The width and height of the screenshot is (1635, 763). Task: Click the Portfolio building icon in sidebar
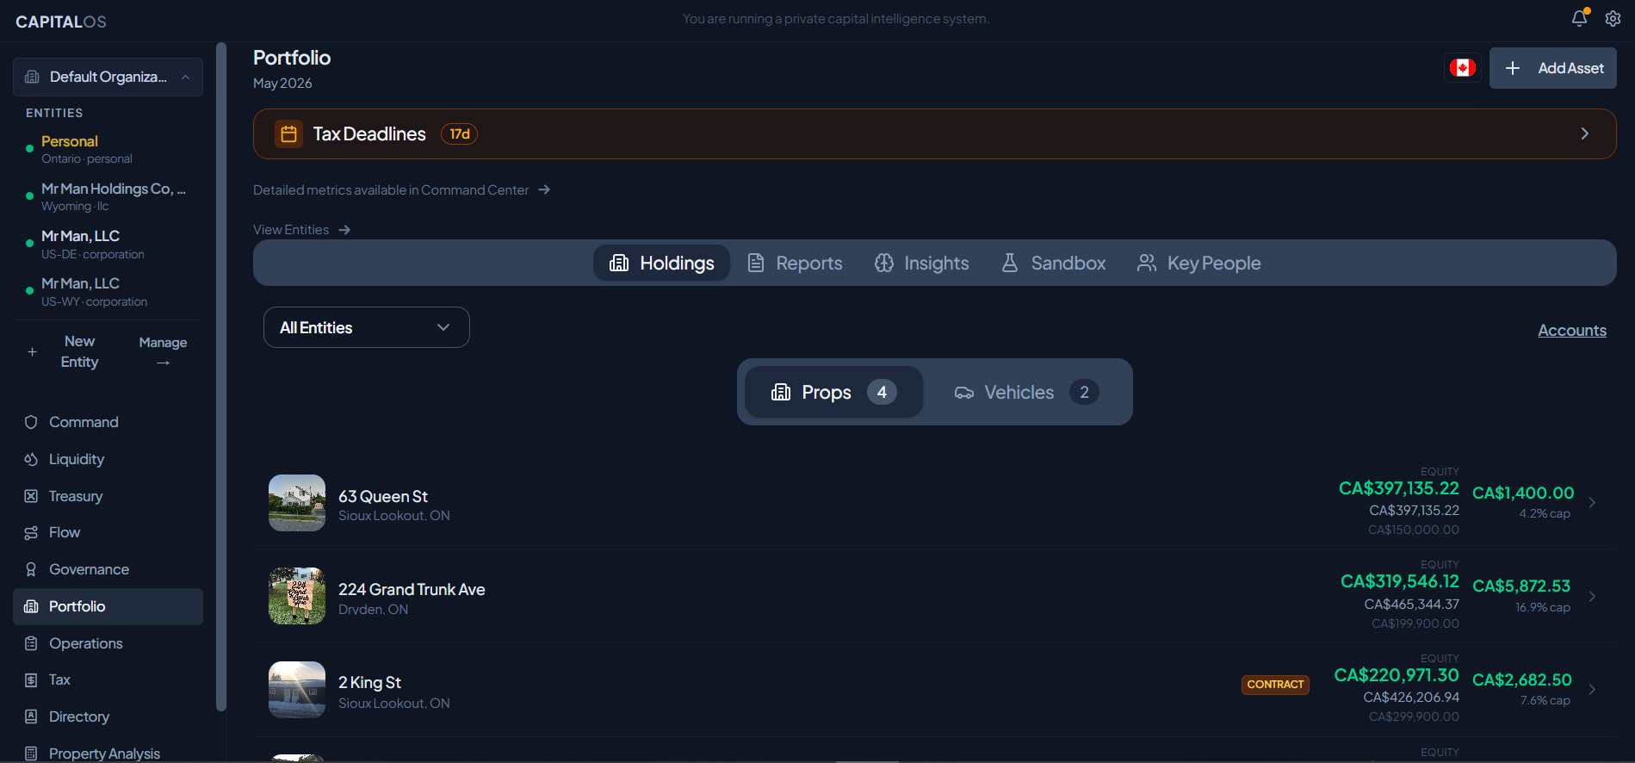31,606
